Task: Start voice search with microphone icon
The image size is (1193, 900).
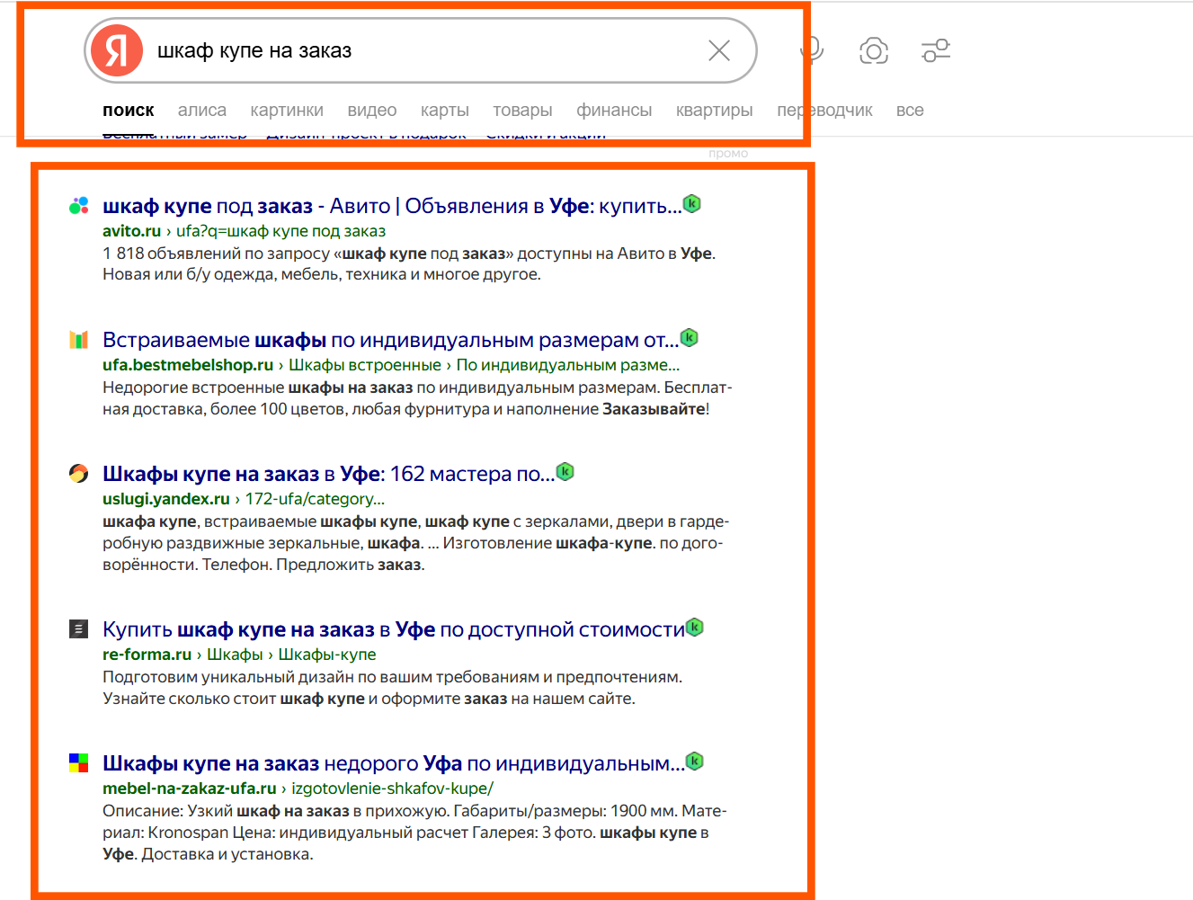Action: 812,50
